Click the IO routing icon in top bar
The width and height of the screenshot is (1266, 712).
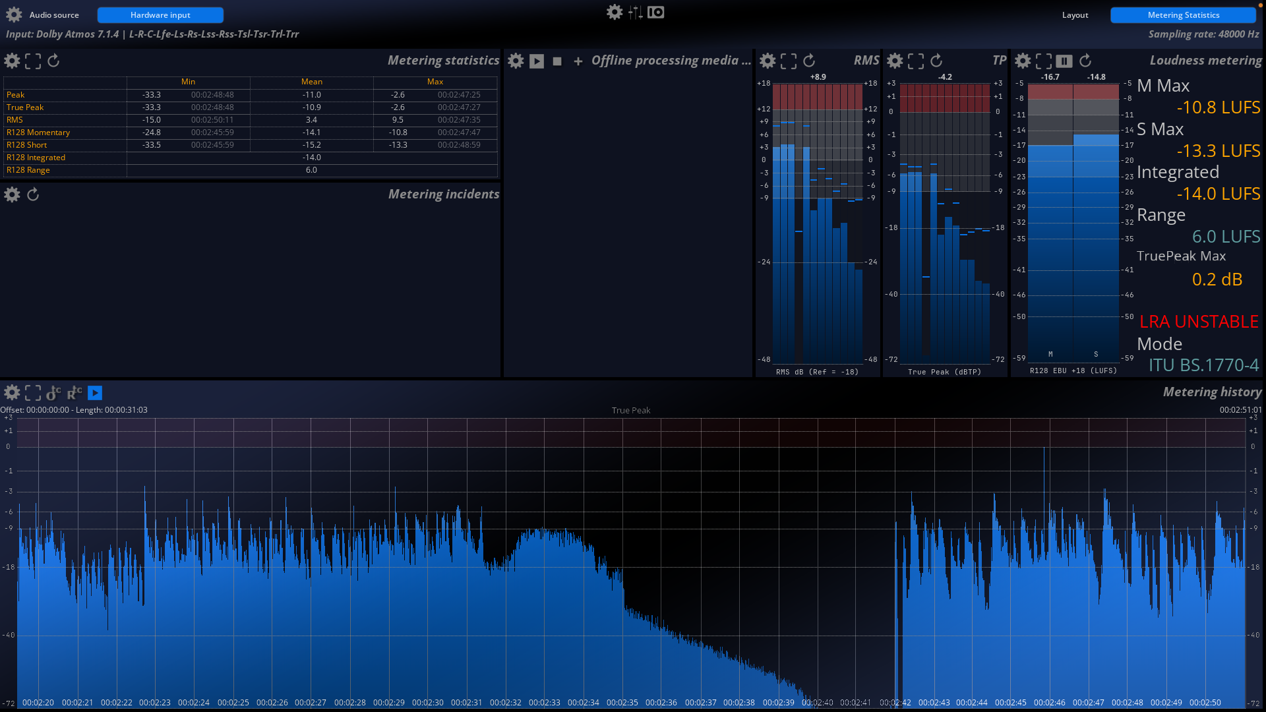(x=655, y=13)
